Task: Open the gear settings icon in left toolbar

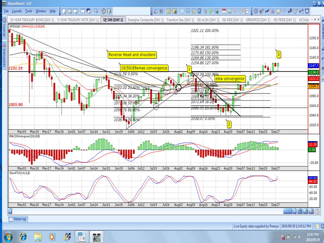Action: pyautogui.click(x=104, y=11)
